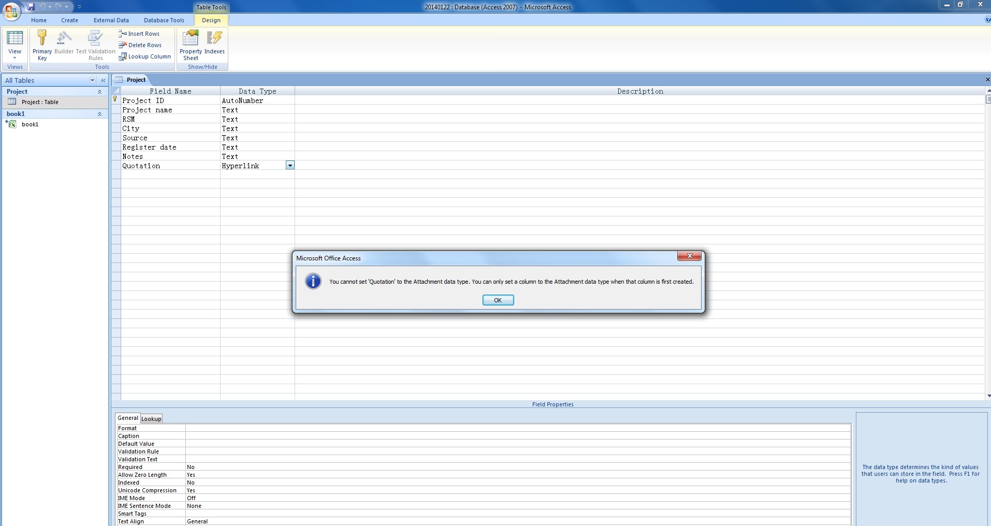Image resolution: width=991 pixels, height=526 pixels.
Task: Open the Home ribbon tab
Action: pos(39,20)
